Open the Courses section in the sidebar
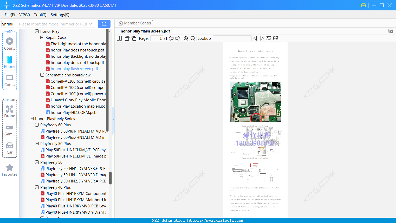Screen dimensions: 396x223 [10, 44]
